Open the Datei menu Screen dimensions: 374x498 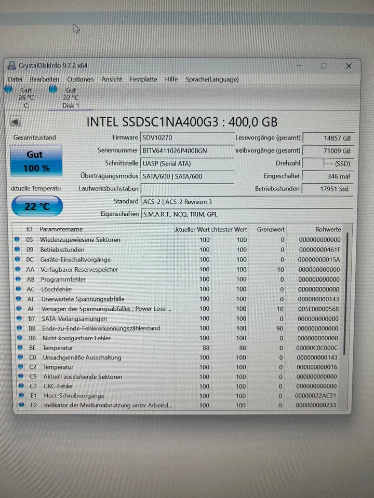(x=15, y=79)
